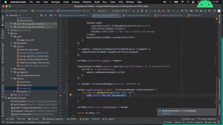The height and width of the screenshot is (125, 223).
Task: Open the Refactor menu
Action: tap(87, 2)
